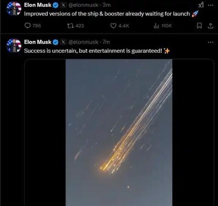
Task: View analytics showing 110K views
Action: 163,26
